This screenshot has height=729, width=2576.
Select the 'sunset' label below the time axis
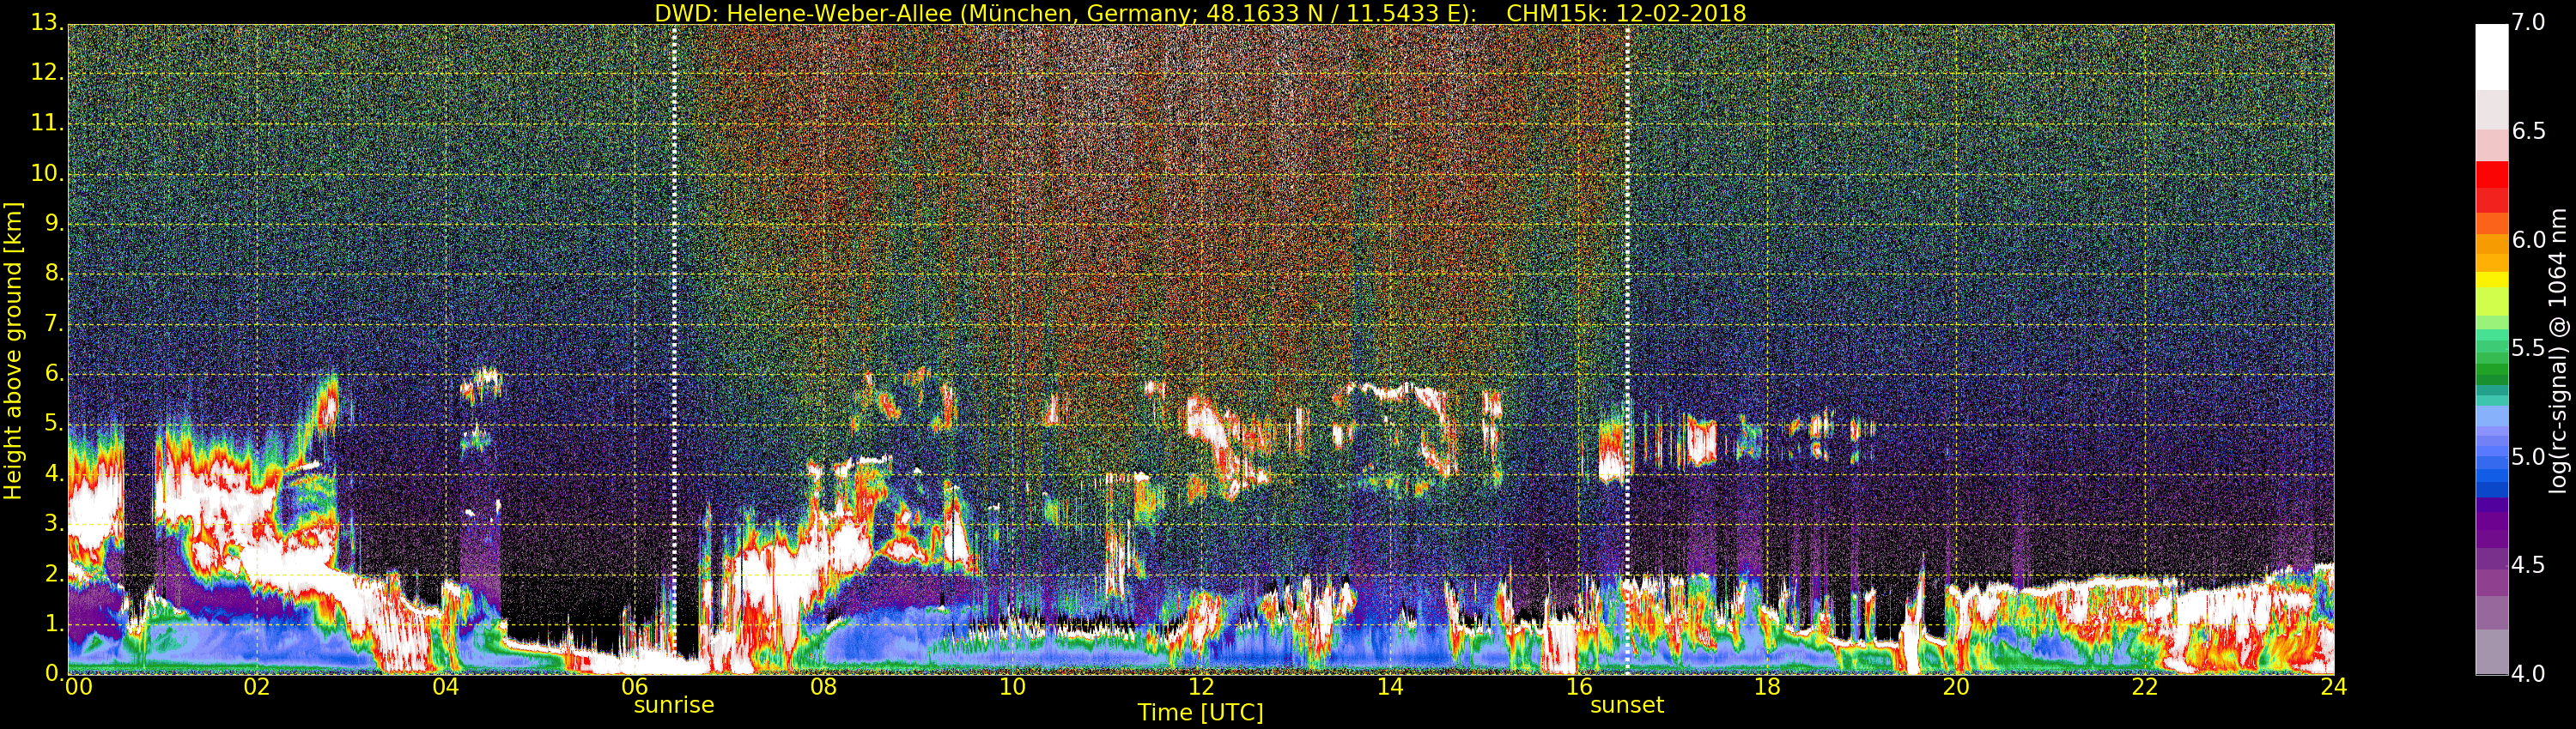[1627, 705]
